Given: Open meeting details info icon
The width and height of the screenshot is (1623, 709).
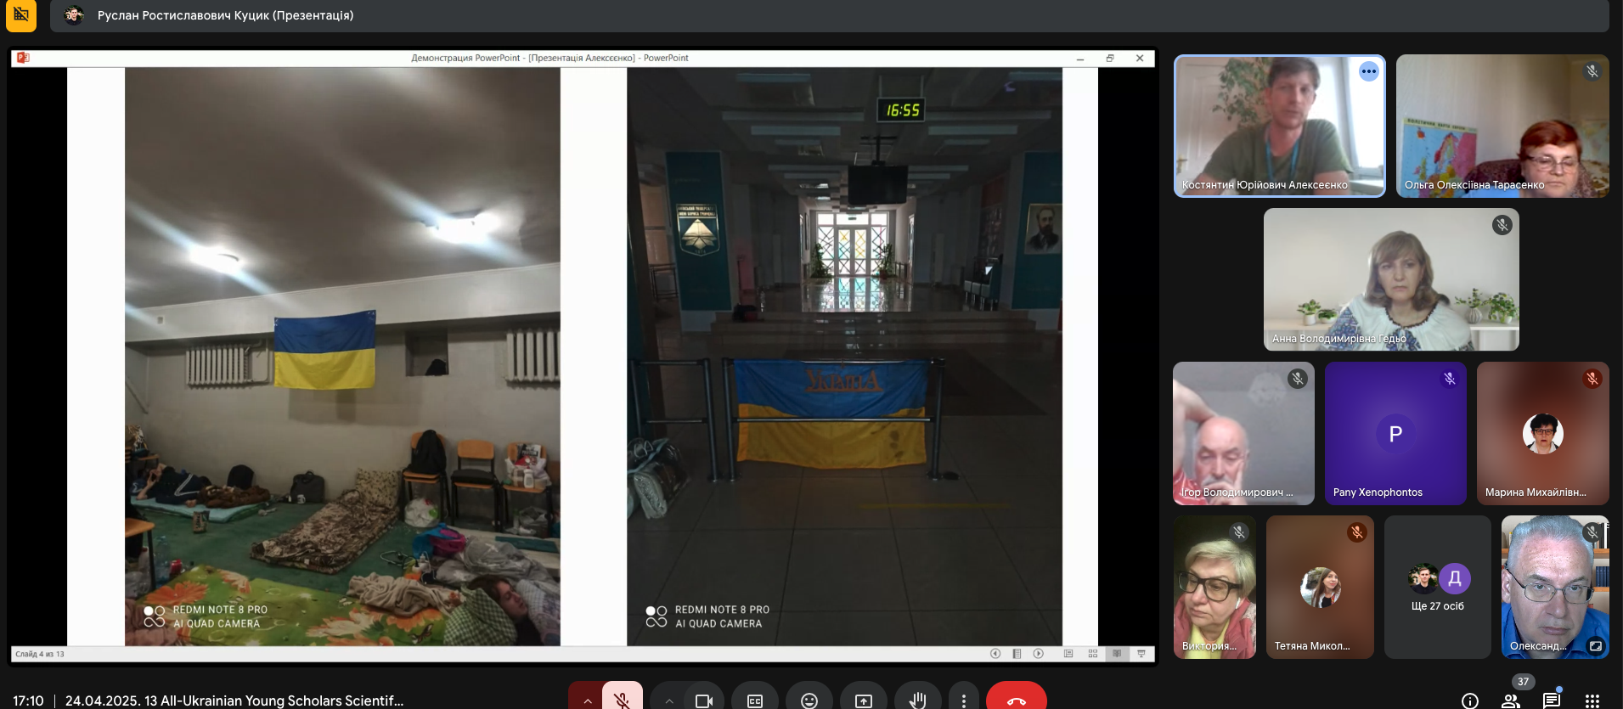Looking at the screenshot, I should 1469,700.
